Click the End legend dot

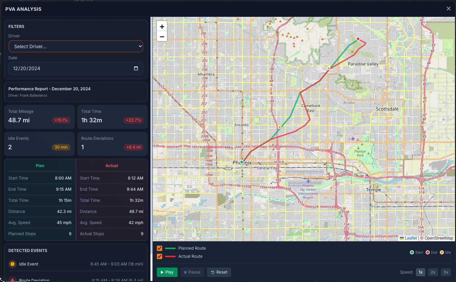(x=428, y=252)
